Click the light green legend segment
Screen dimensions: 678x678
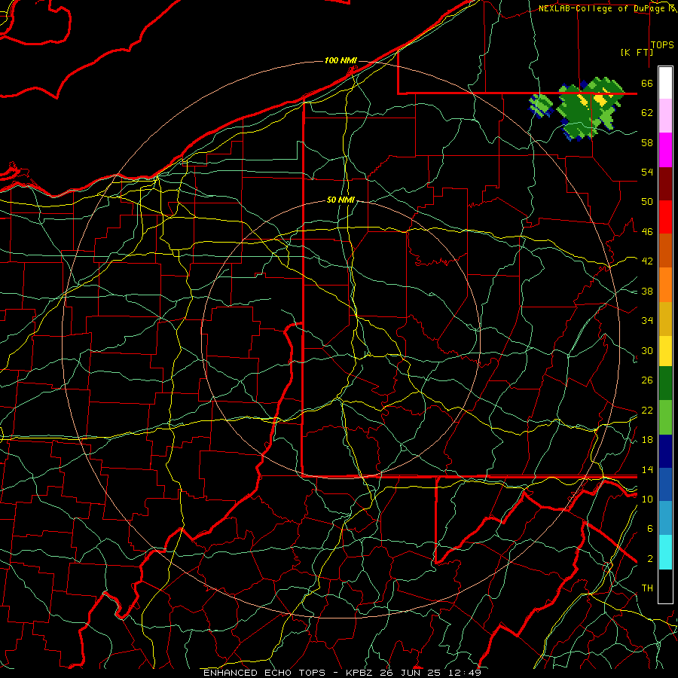pos(665,417)
